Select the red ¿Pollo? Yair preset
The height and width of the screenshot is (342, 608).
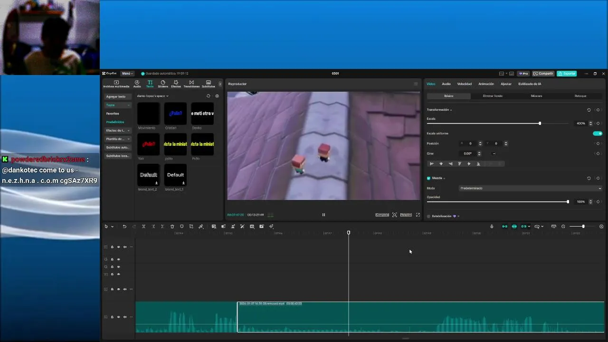[x=149, y=144]
